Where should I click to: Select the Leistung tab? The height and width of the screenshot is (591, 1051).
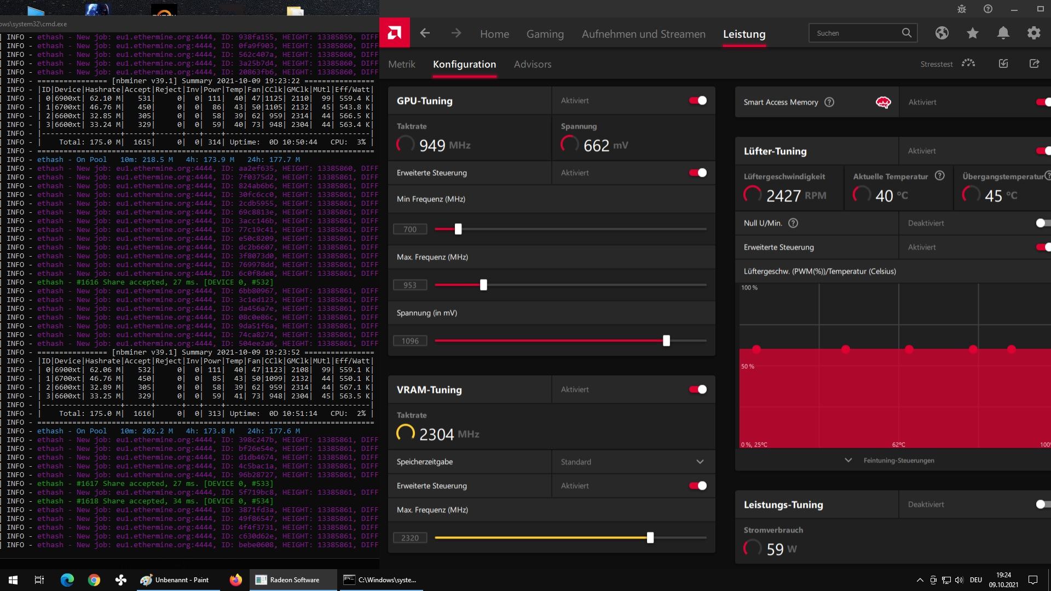[744, 34]
